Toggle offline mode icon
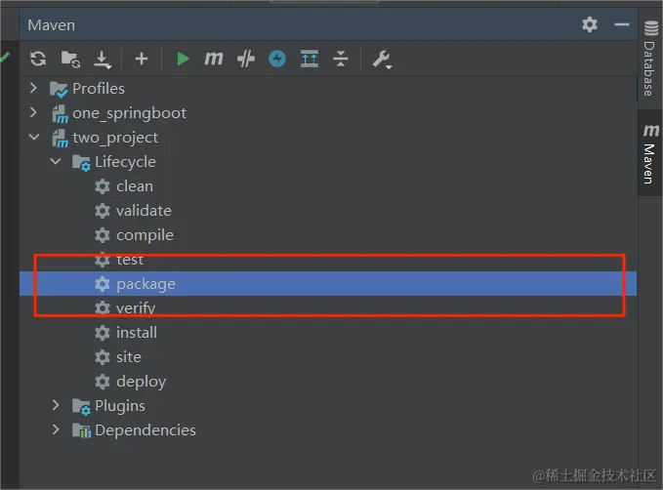This screenshot has width=663, height=490. tap(246, 59)
